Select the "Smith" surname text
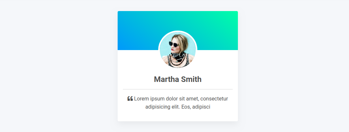This screenshot has height=132, width=349. [191, 79]
